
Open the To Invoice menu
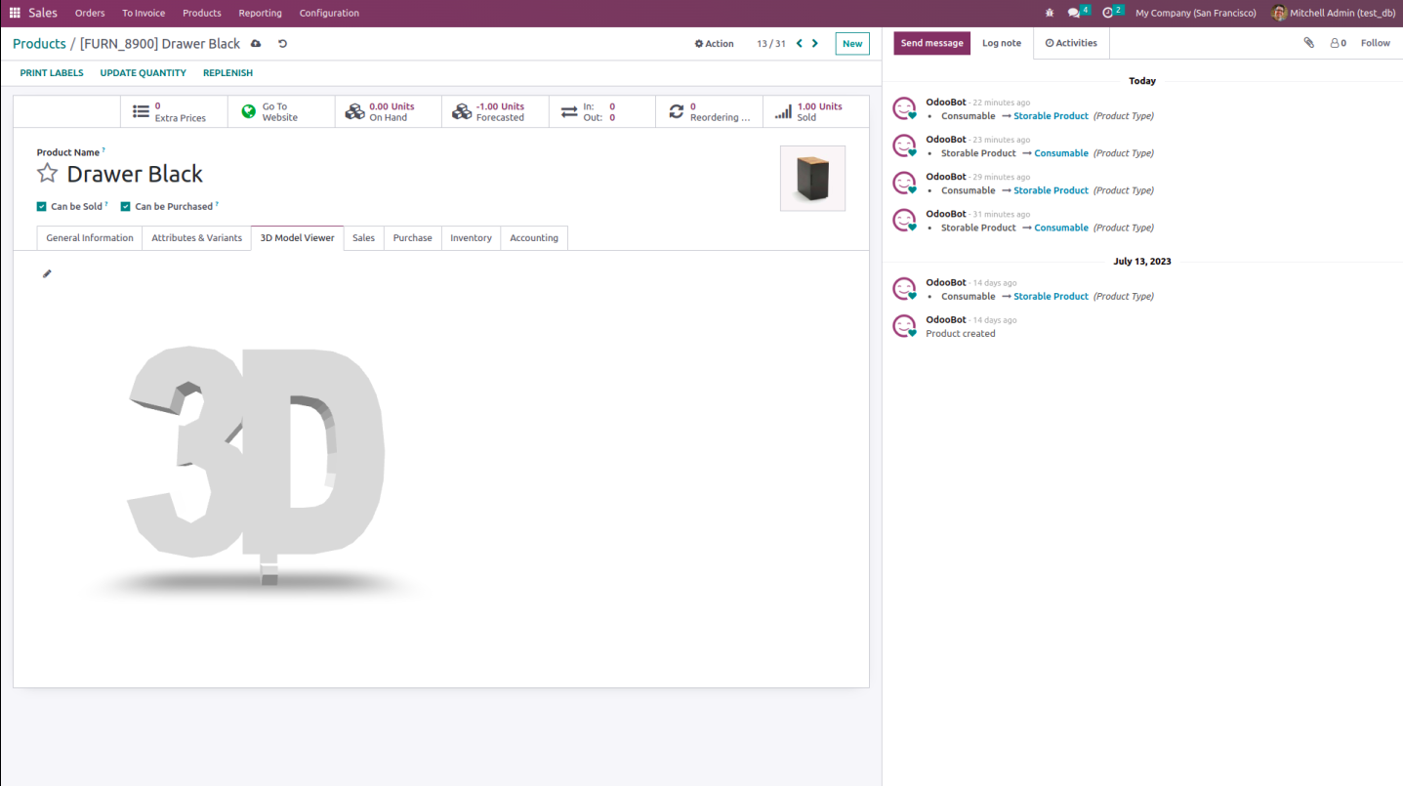tap(144, 13)
